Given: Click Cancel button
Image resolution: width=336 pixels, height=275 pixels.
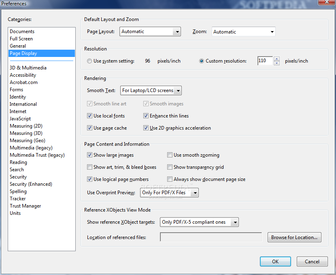Looking at the screenshot, I should point(312,262).
